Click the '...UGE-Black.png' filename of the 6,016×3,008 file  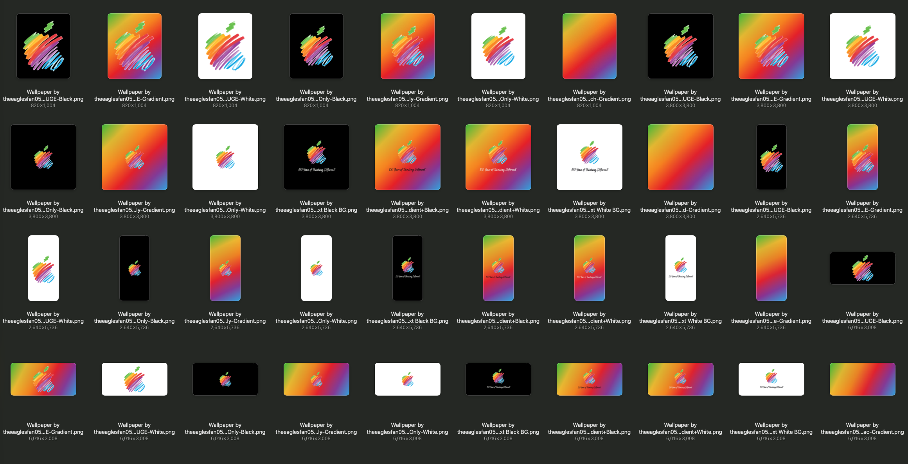coord(863,321)
